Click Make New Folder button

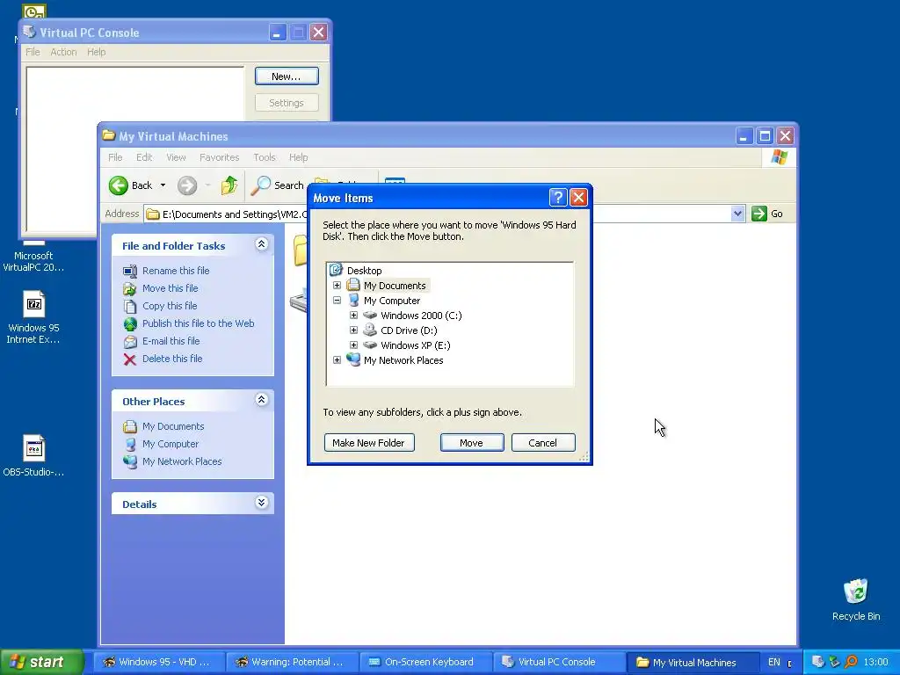tap(369, 443)
